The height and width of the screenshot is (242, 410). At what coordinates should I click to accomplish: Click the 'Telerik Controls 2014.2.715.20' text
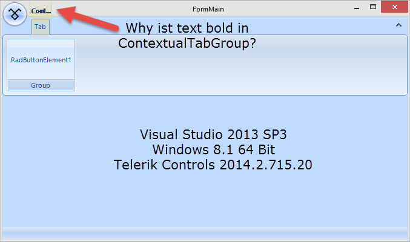tap(213, 164)
